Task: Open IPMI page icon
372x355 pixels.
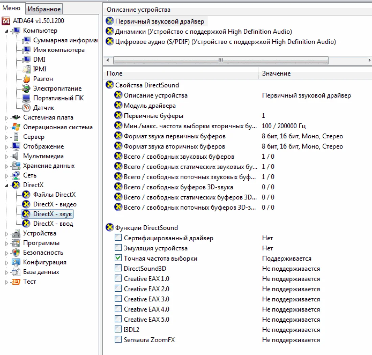Action: coord(26,69)
